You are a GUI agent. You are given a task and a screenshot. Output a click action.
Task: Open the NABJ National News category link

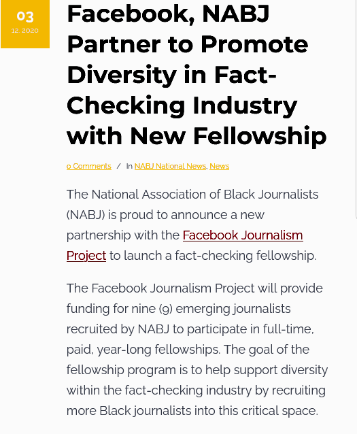[x=171, y=166]
